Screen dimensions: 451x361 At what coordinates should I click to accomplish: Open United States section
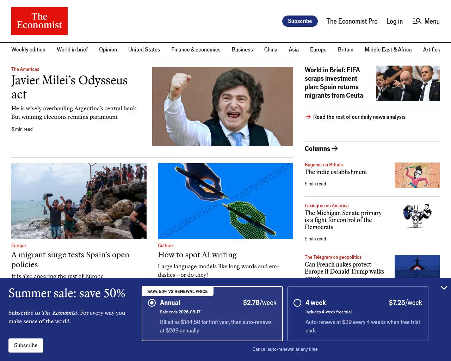pos(144,50)
